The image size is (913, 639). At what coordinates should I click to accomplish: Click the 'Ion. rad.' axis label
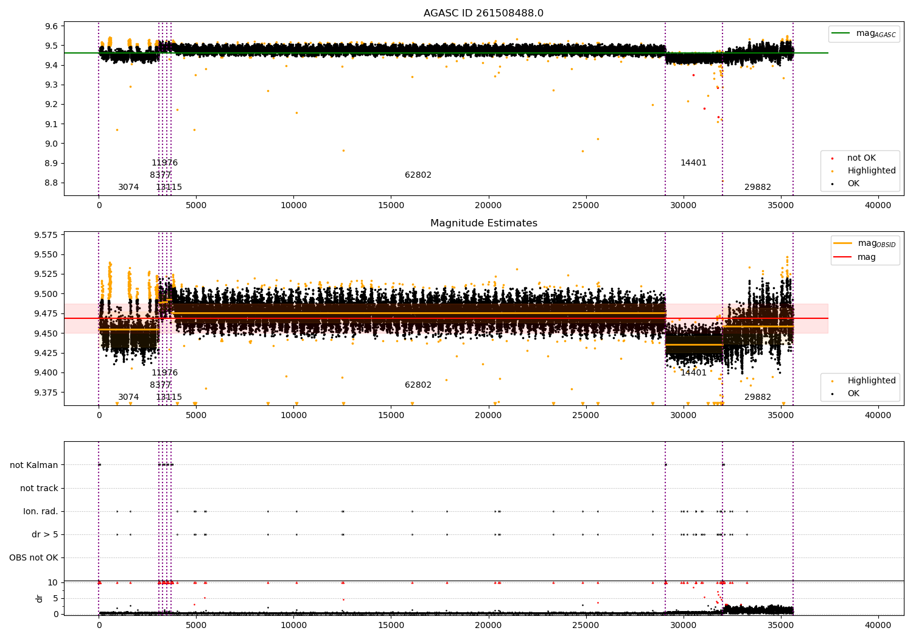click(x=41, y=511)
